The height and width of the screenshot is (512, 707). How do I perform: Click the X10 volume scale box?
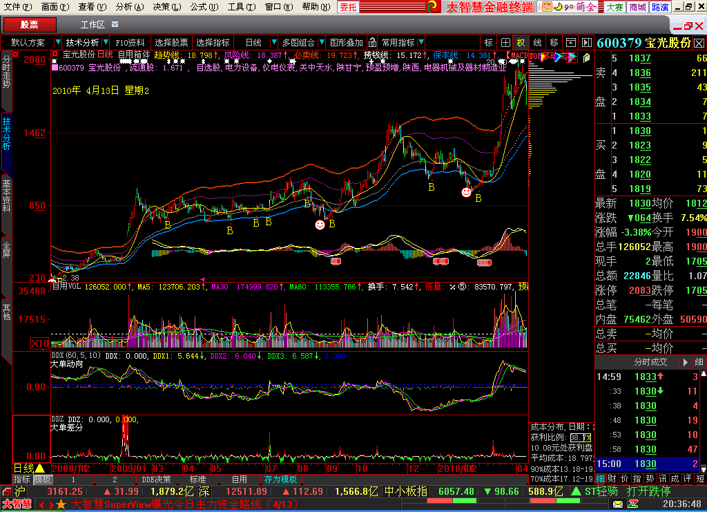(x=39, y=343)
